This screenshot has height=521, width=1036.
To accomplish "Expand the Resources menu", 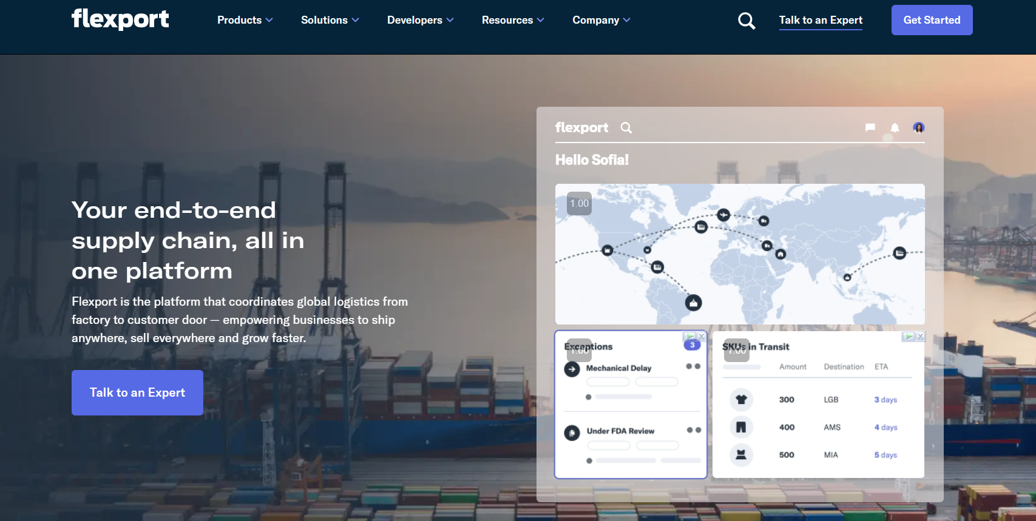I will tap(513, 20).
